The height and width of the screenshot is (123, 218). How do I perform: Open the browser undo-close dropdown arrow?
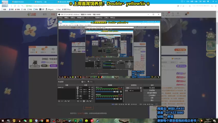click(x=25, y=6)
